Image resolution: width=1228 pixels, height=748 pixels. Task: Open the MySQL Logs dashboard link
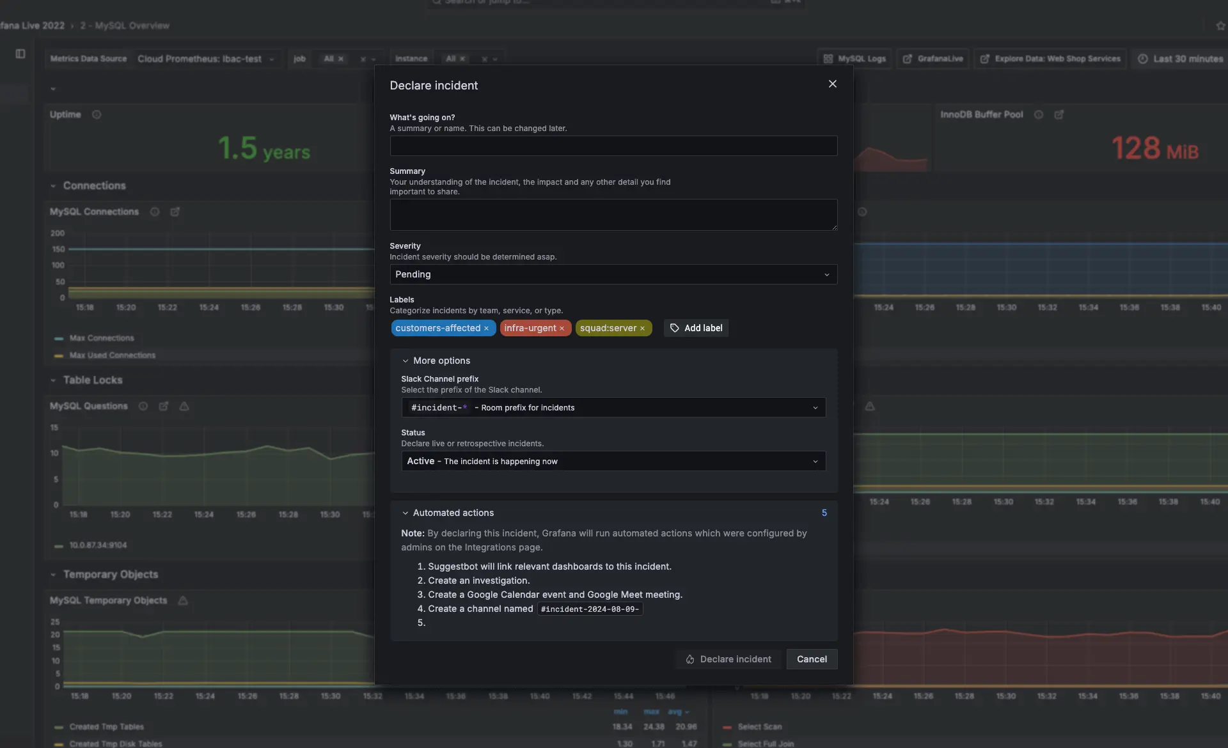point(854,59)
